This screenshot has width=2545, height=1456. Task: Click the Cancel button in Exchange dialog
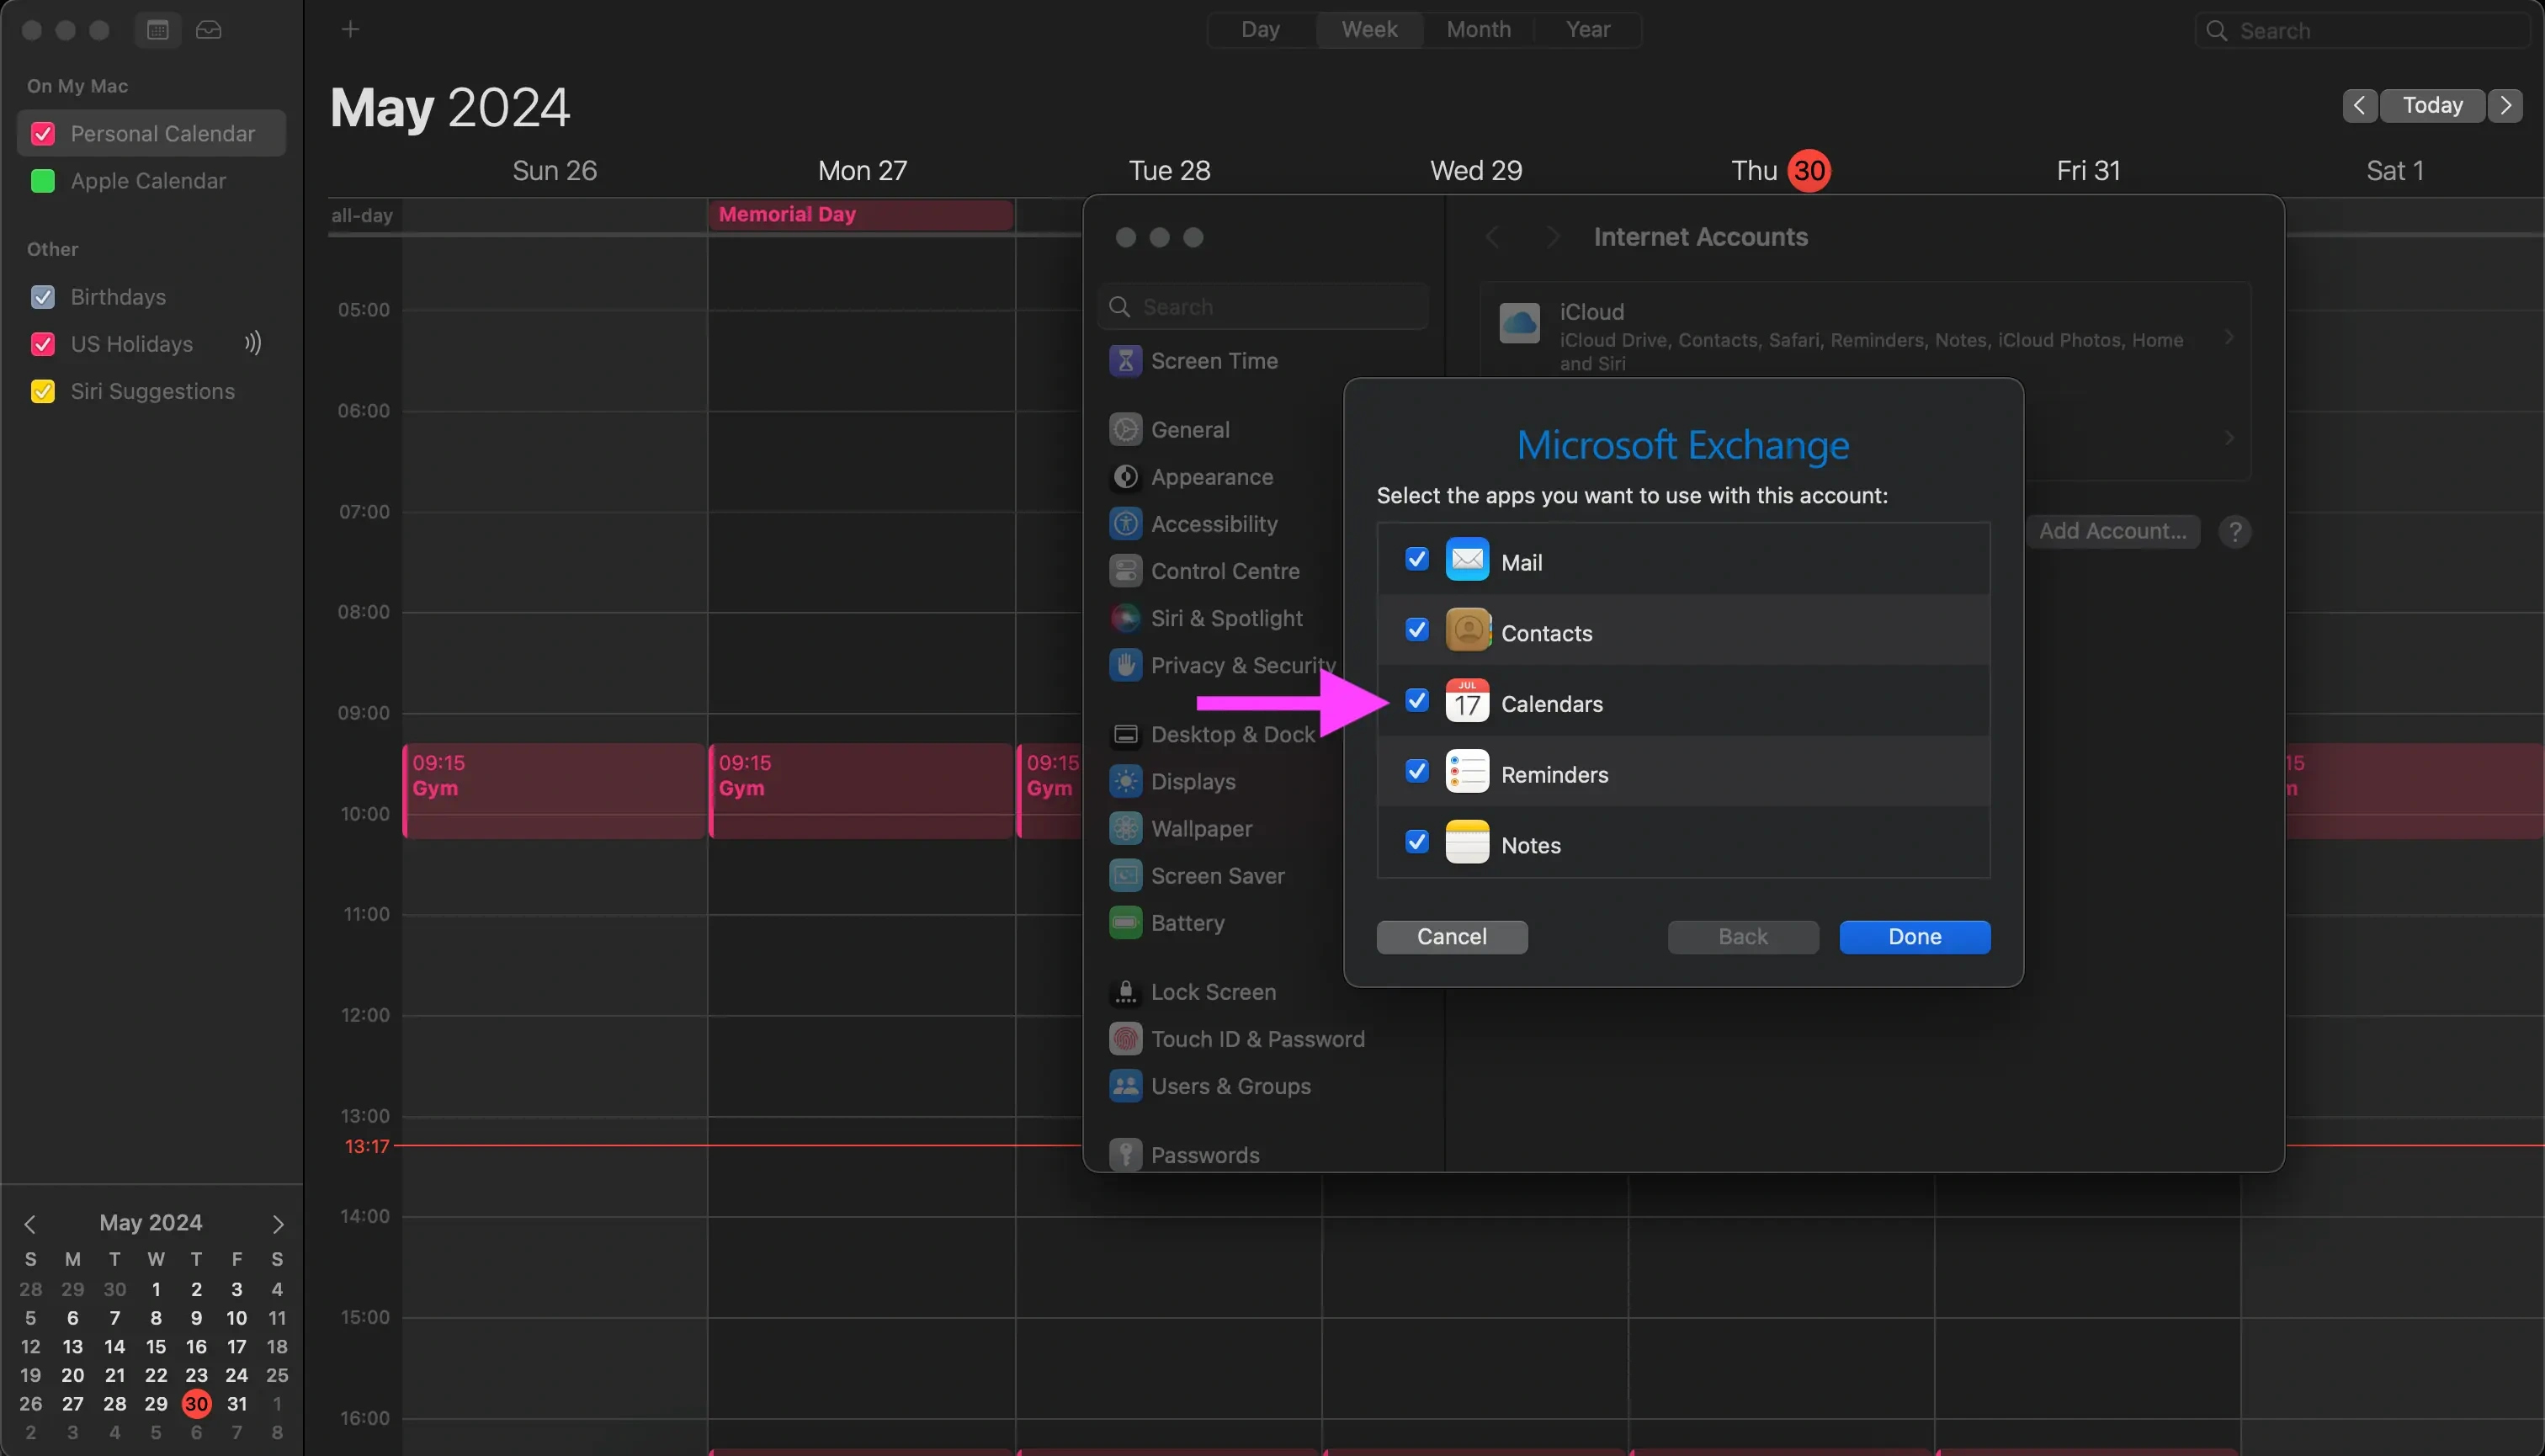[x=1451, y=937]
